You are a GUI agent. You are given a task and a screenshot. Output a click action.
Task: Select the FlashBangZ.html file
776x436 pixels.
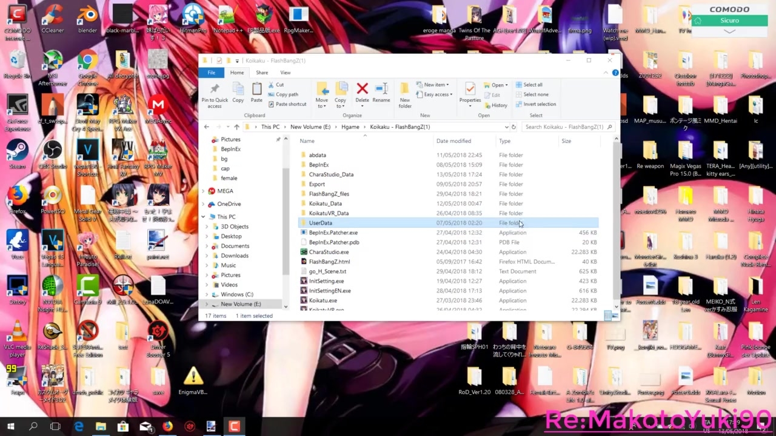point(329,262)
